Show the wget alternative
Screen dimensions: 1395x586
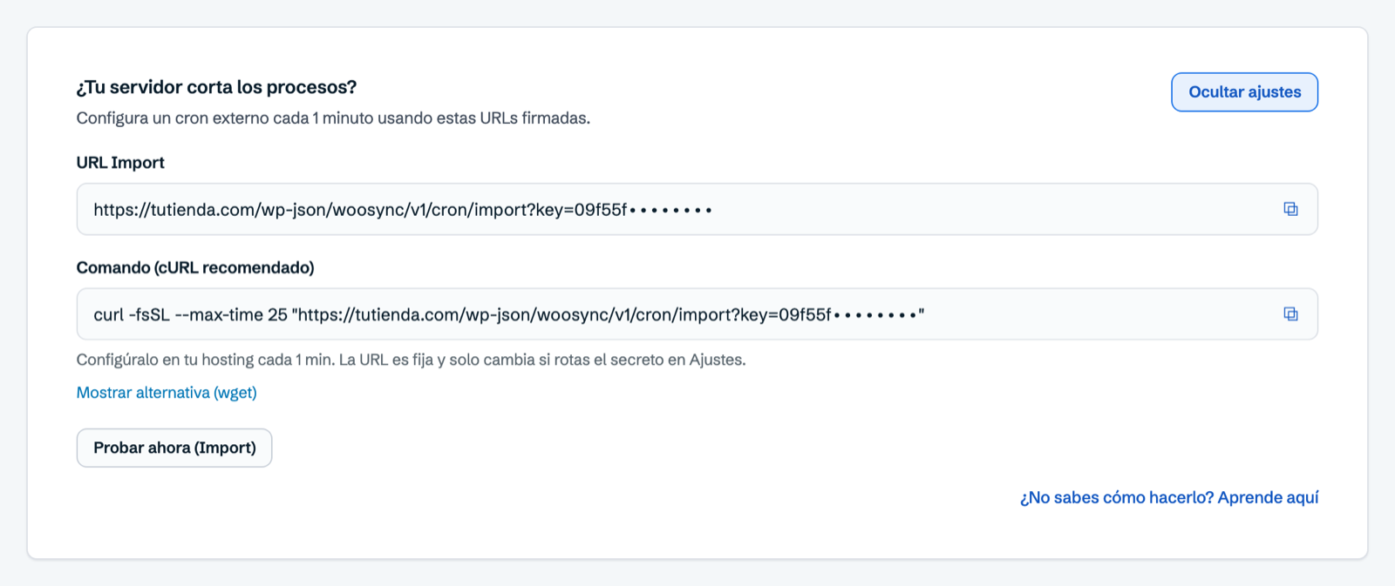click(167, 393)
